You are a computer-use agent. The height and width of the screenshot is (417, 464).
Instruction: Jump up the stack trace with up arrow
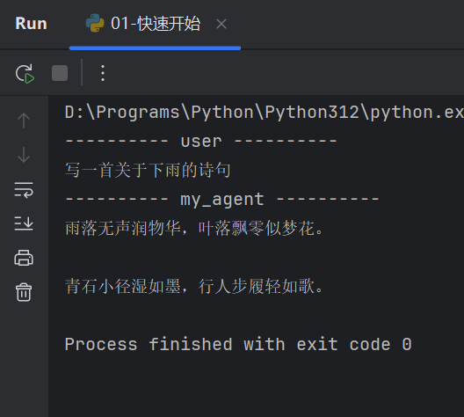[x=24, y=121]
